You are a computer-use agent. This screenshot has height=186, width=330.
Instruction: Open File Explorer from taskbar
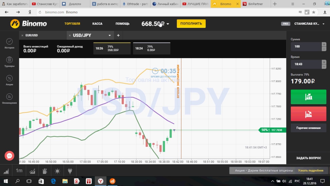[65, 181]
